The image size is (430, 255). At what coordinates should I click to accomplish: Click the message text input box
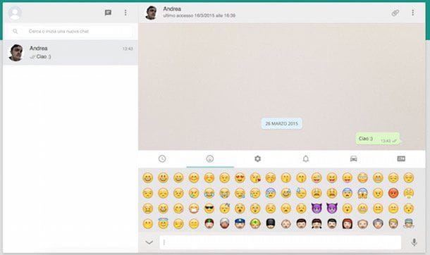click(x=281, y=242)
